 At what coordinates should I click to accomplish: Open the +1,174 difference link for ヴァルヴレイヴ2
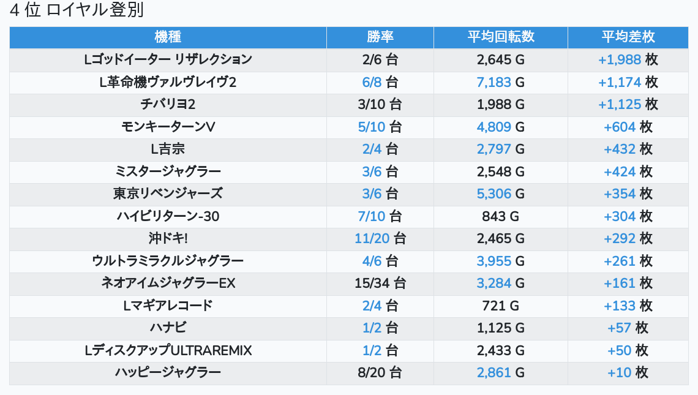tap(620, 82)
